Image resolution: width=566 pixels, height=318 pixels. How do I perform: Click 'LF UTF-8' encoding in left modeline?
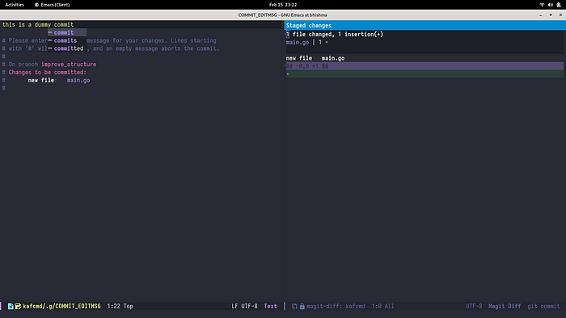click(x=244, y=306)
